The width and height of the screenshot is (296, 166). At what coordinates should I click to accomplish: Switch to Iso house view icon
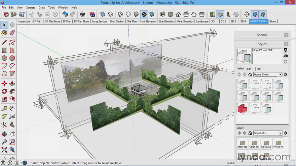click(x=162, y=14)
